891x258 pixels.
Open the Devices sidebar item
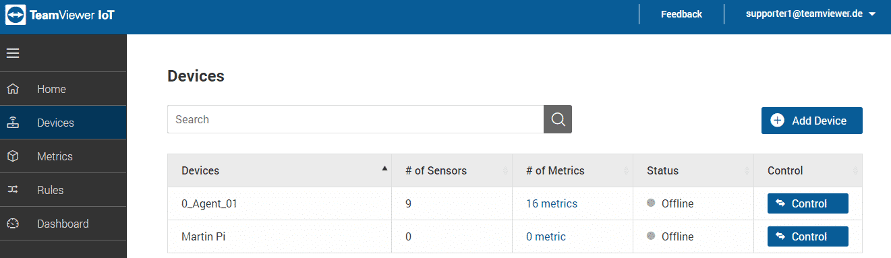(x=63, y=123)
